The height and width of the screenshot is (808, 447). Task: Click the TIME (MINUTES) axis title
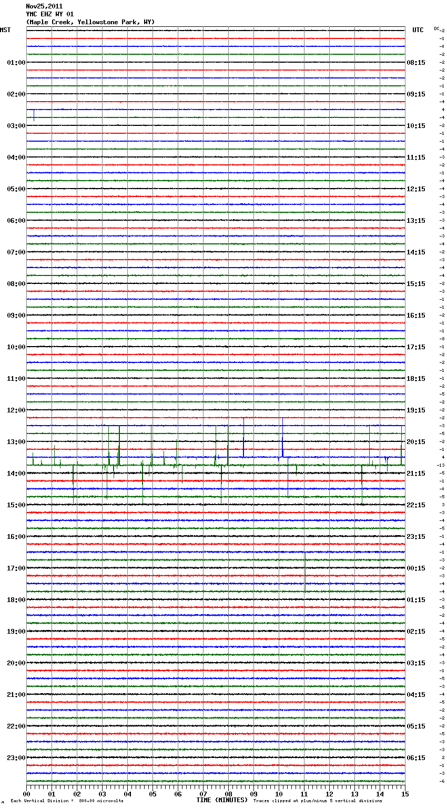point(222,800)
